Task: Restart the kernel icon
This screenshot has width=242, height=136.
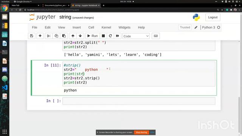Action: coord(110,36)
